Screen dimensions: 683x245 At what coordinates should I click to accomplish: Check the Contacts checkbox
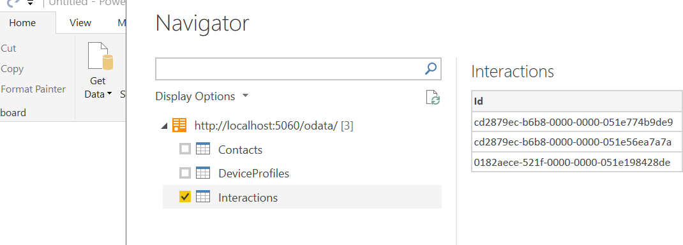coord(185,149)
